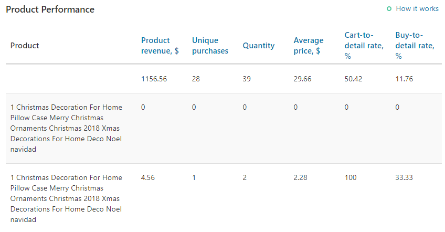Click the Product column header
This screenshot has width=445, height=232.
(25, 46)
